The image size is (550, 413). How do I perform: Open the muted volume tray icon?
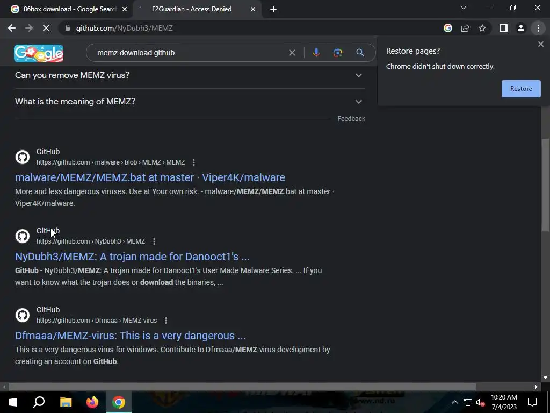coord(480,402)
